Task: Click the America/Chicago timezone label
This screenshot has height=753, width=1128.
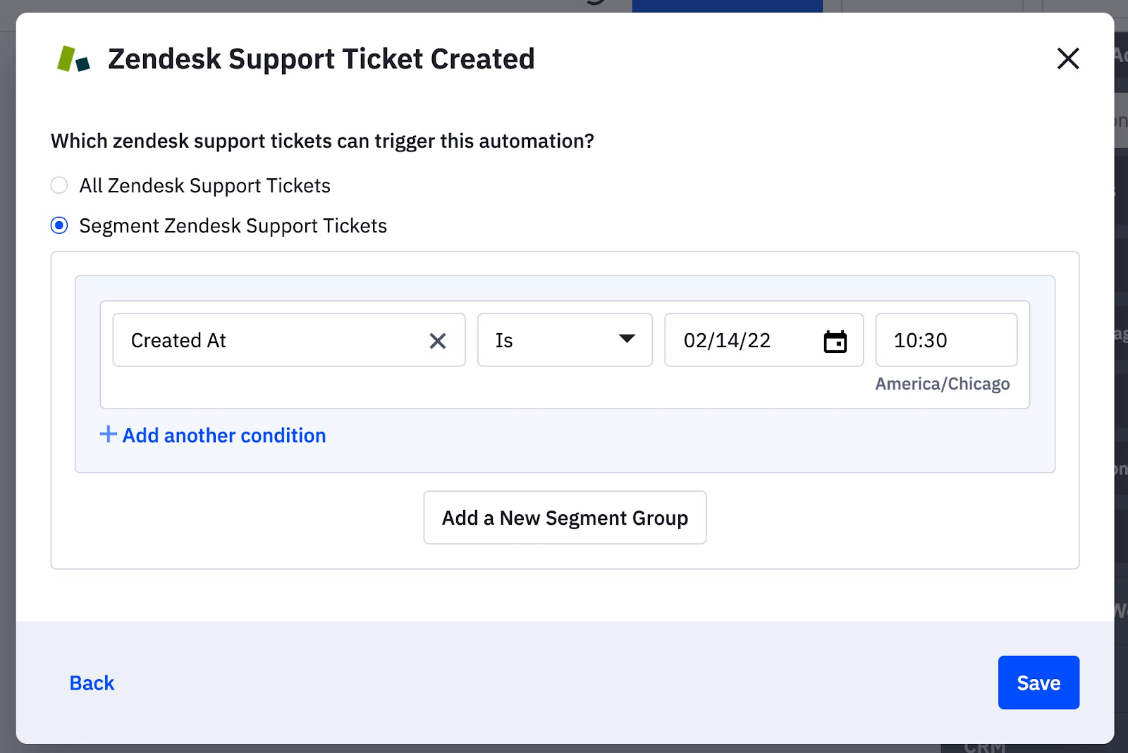Action: click(942, 384)
